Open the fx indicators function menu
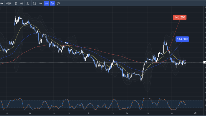This screenshot has height=116, width=206. coord(28,3)
